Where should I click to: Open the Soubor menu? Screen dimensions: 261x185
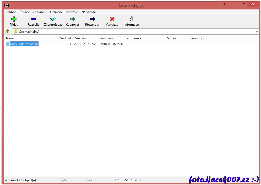point(11,12)
